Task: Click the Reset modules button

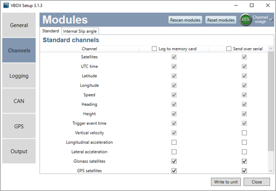Action: click(221, 20)
